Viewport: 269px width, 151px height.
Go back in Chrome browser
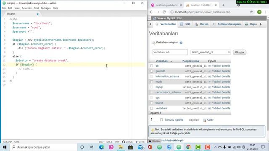[151, 12]
